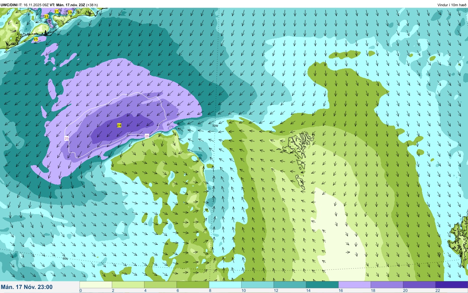Click the 0 value under the legend
The width and height of the screenshot is (468, 293).
coord(80,290)
